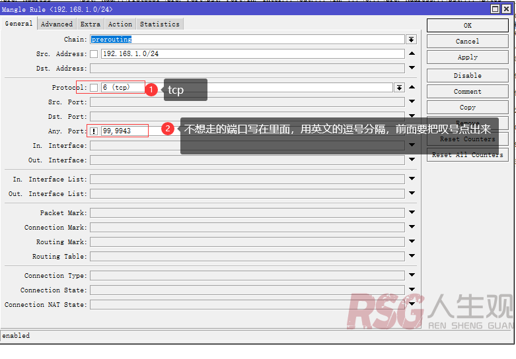Expand the Connection Type field

(412, 275)
